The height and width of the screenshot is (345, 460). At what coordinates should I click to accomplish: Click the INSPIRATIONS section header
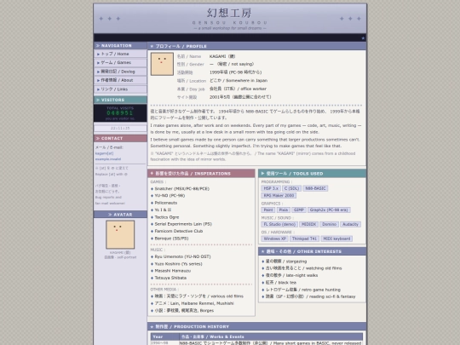[x=201, y=174]
